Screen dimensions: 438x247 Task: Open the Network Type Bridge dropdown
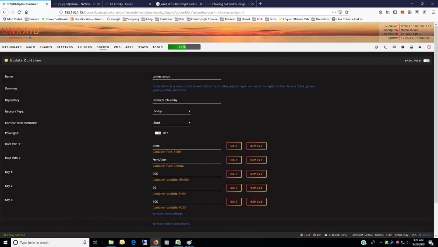172,111
